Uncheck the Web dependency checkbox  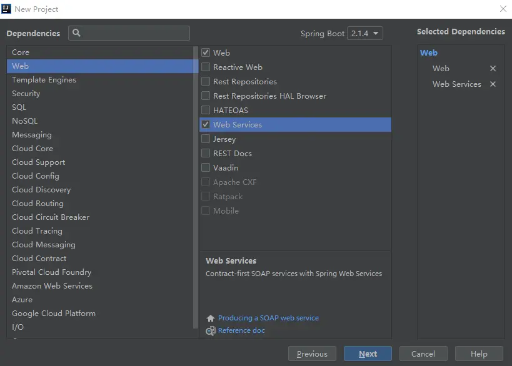click(x=206, y=53)
